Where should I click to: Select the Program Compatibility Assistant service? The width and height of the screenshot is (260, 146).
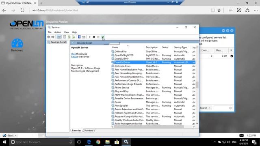(153, 116)
